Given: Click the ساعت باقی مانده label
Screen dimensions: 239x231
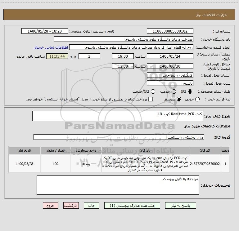Looking at the screenshot, I should click(x=31, y=56).
